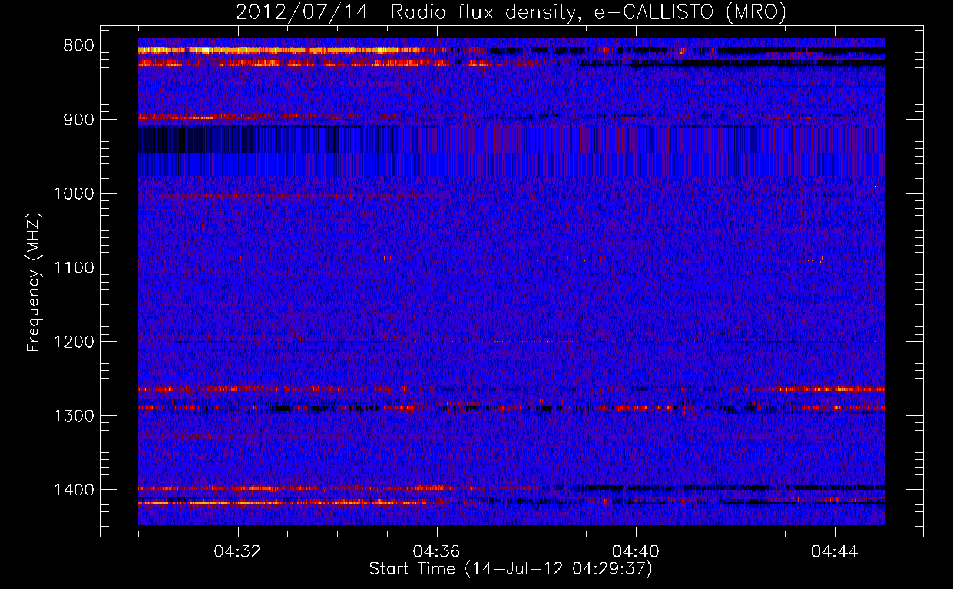The width and height of the screenshot is (953, 589).
Task: Click the 04:40 time axis label
Action: coord(636,552)
